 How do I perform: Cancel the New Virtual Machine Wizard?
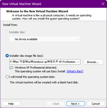pos(96,104)
